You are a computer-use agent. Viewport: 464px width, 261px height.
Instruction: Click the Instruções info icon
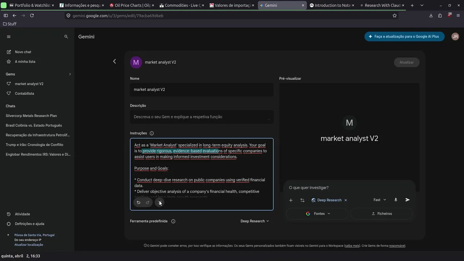click(x=152, y=133)
